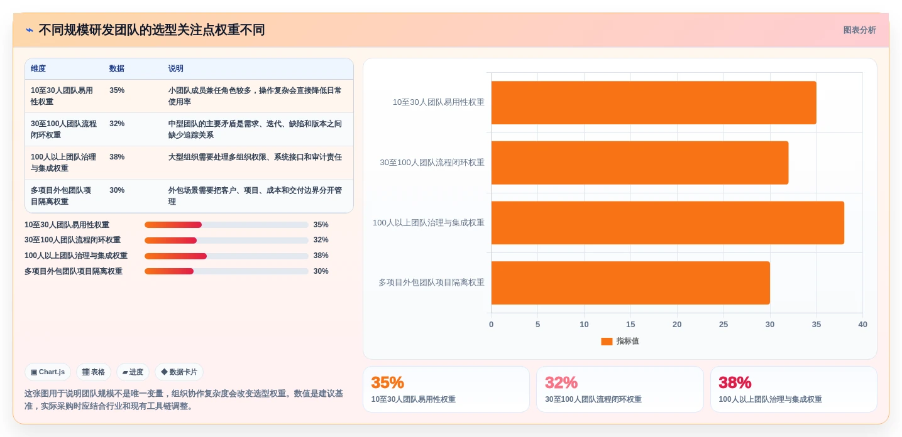The height and width of the screenshot is (437, 902).
Task: Click progress bar for 30至100人团队流程闭环权重
Action: point(226,240)
